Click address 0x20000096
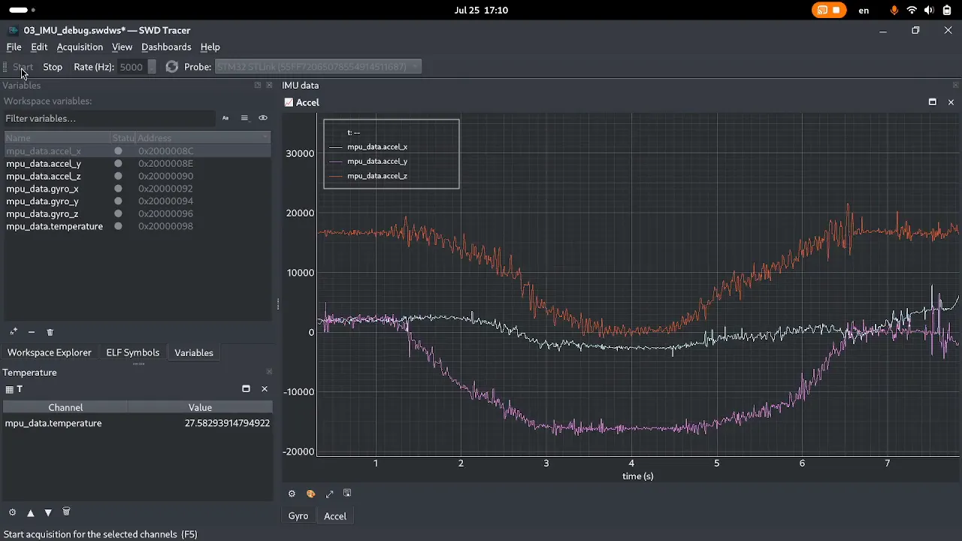 165,214
